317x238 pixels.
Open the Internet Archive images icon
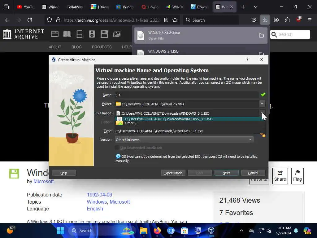coord(117,34)
